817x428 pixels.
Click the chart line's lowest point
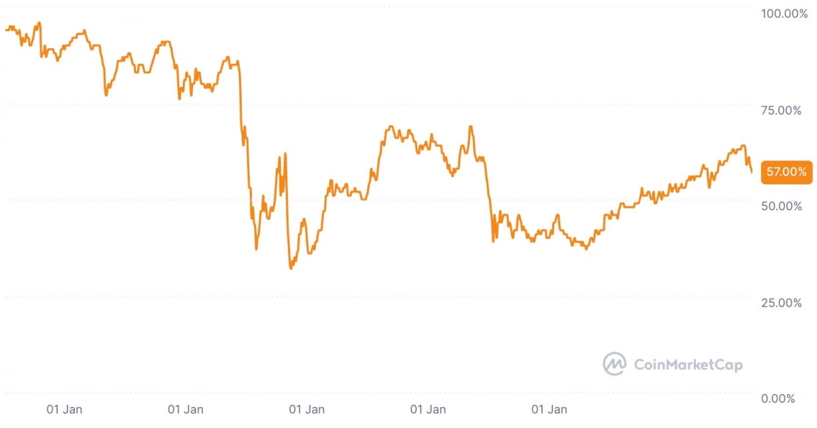pos(291,268)
